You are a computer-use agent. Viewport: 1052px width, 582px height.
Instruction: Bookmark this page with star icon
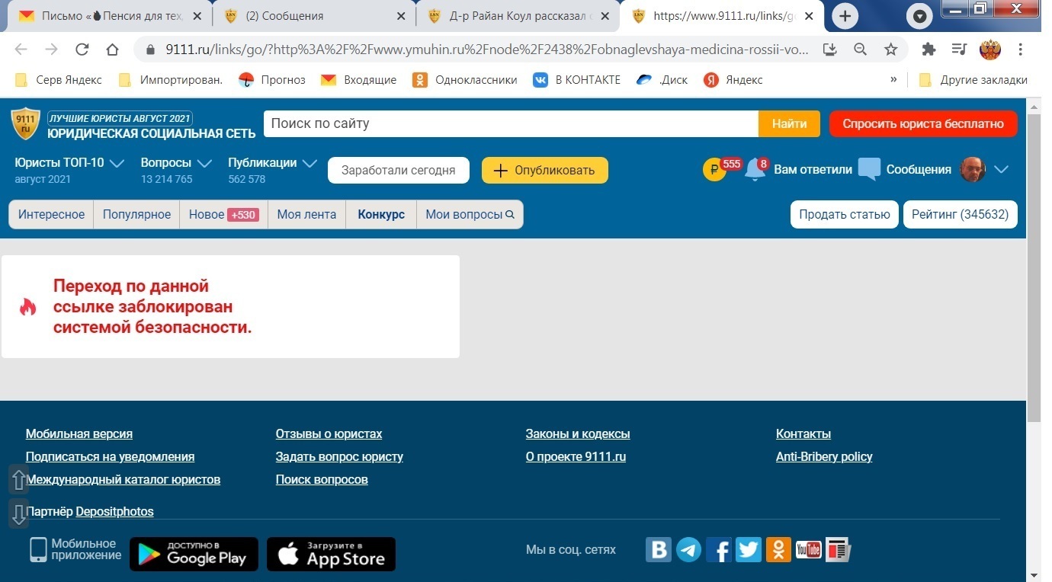pos(890,50)
